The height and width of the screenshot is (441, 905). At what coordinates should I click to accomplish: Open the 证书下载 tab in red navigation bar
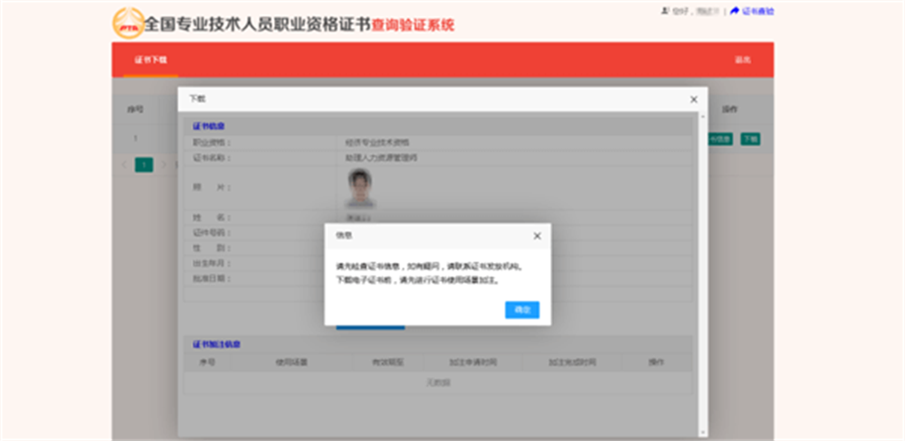point(150,60)
